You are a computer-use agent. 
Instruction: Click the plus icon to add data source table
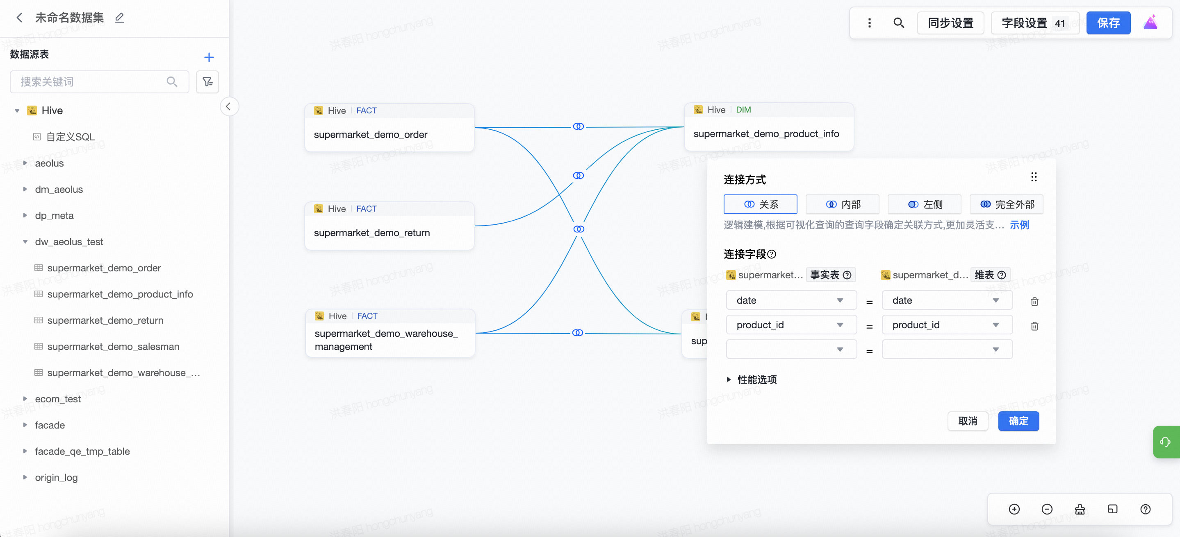209,57
